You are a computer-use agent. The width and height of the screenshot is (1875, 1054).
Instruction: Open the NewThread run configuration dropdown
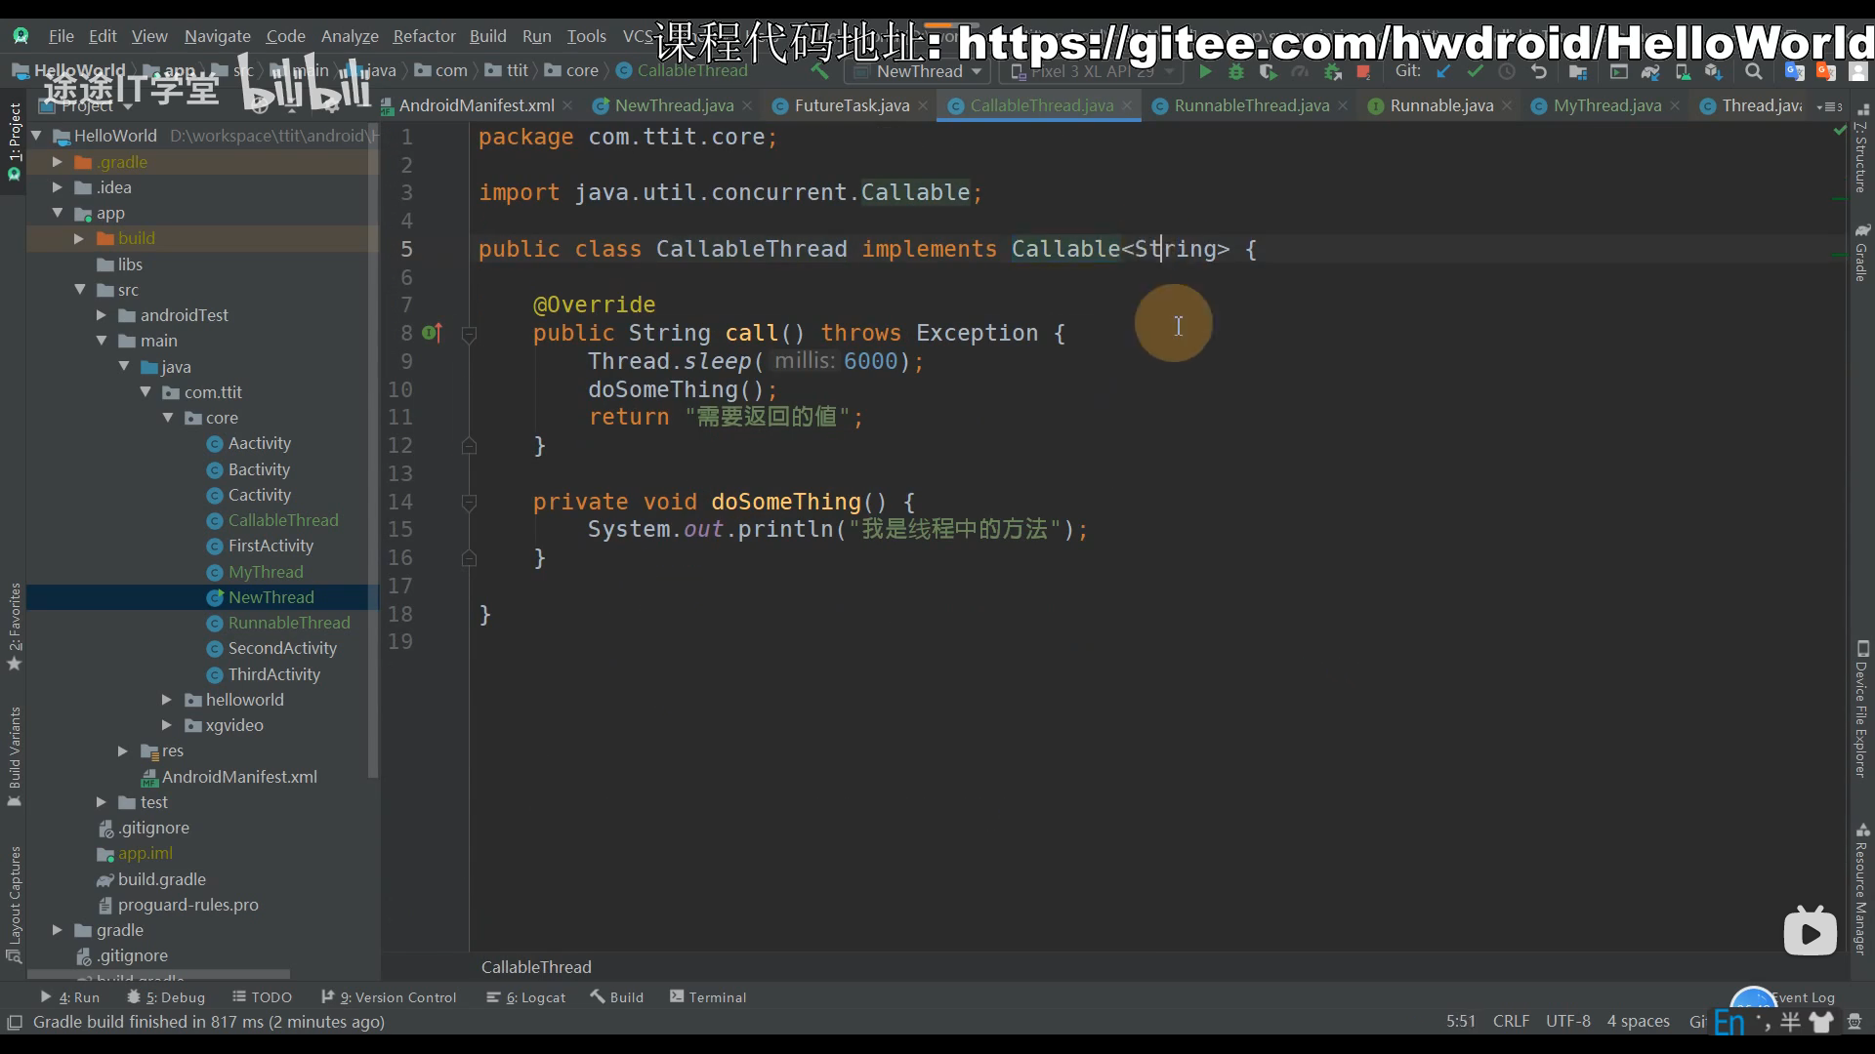[918, 71]
